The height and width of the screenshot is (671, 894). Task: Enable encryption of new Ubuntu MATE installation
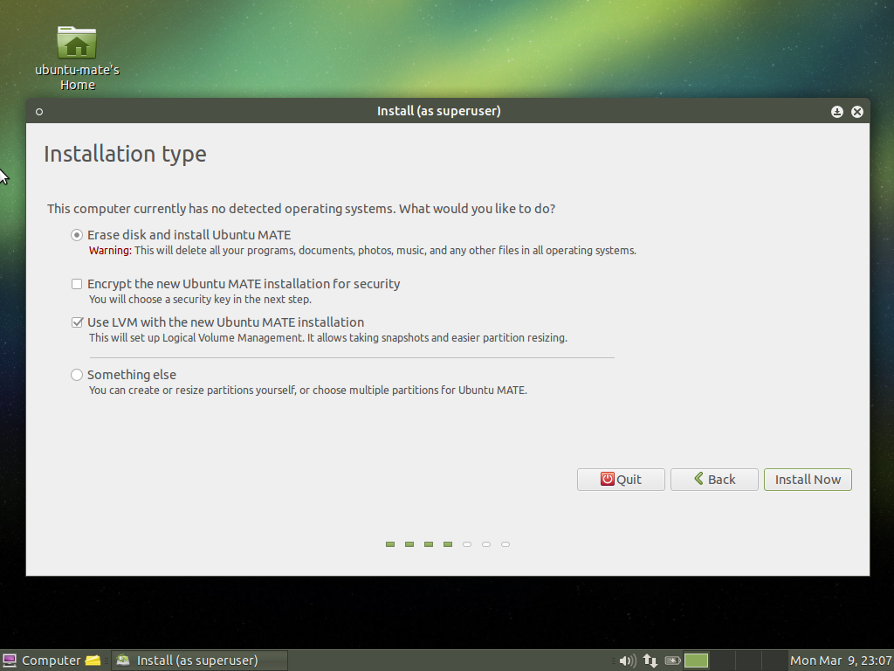pos(236,284)
